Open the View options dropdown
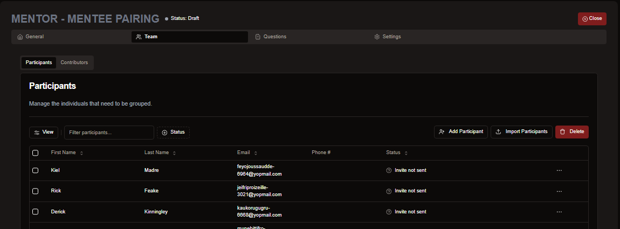The height and width of the screenshot is (229, 620). (44, 132)
